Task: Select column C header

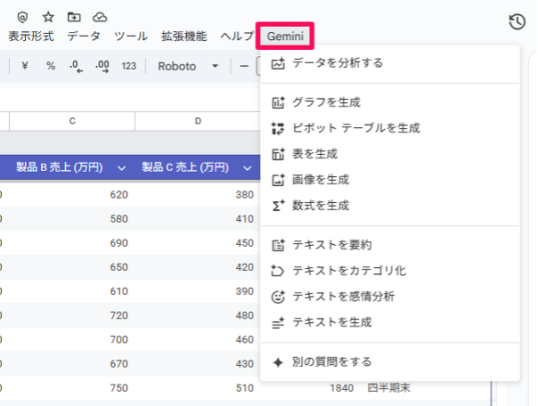Action: (x=72, y=121)
